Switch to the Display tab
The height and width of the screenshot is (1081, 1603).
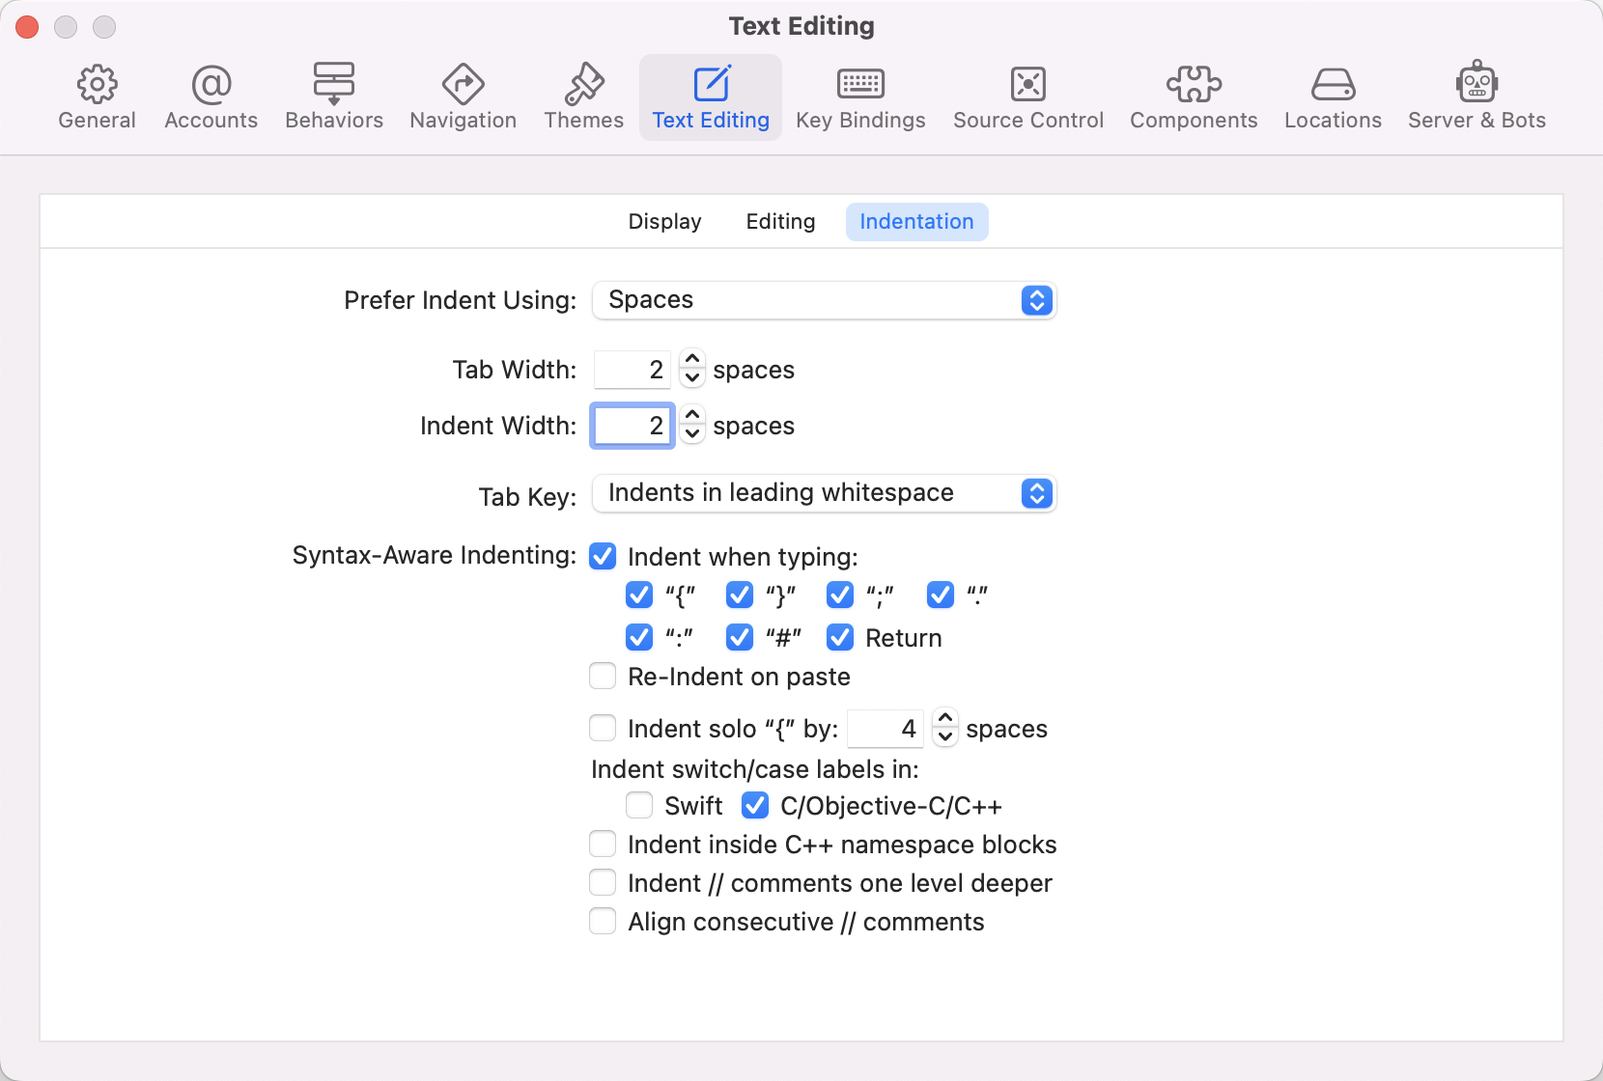664,222
